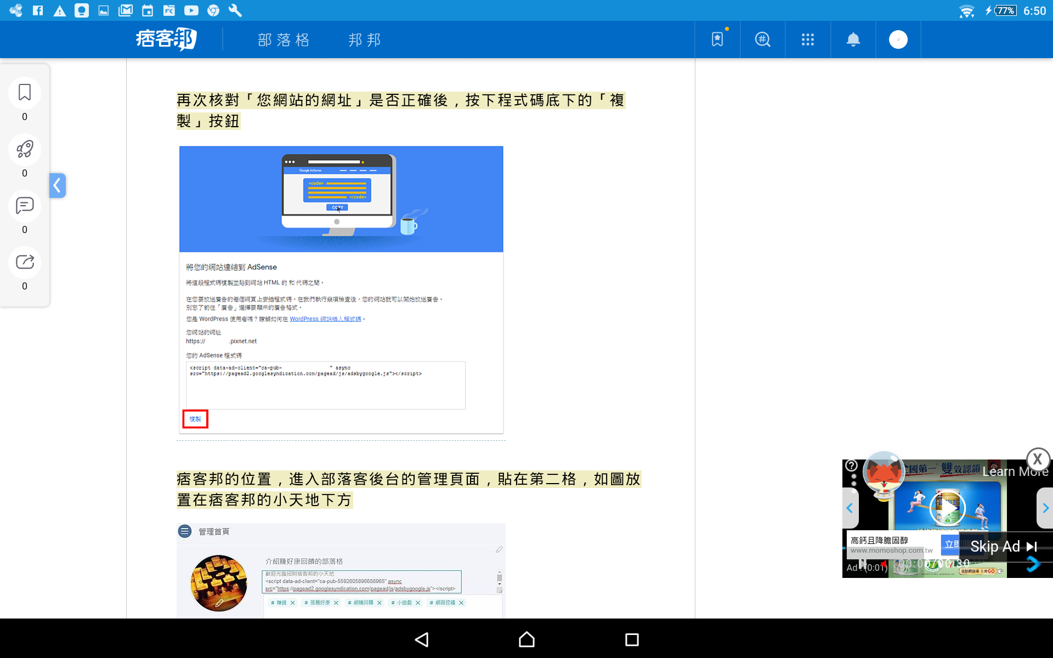Go to previous ad with left arrow

pos(850,508)
